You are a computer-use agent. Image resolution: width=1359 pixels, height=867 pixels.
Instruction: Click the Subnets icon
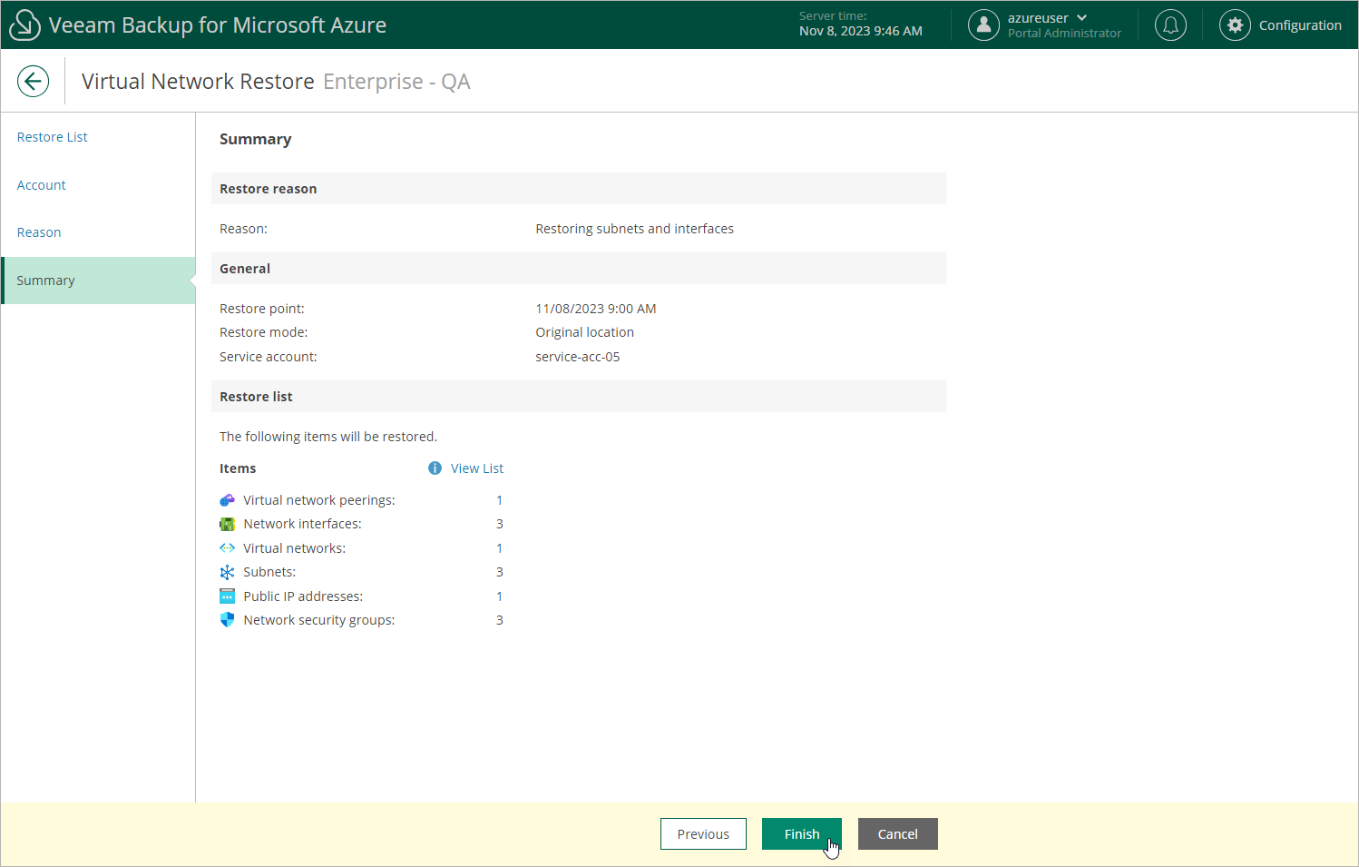point(228,572)
